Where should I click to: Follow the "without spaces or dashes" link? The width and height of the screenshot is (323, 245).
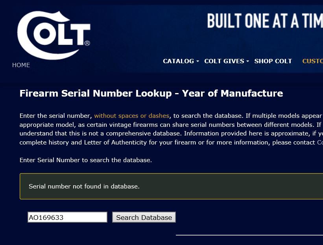click(131, 116)
